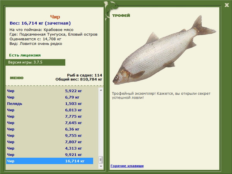The image size is (232, 174).
Task: Click the Есть лицензия label
Action: (25, 55)
